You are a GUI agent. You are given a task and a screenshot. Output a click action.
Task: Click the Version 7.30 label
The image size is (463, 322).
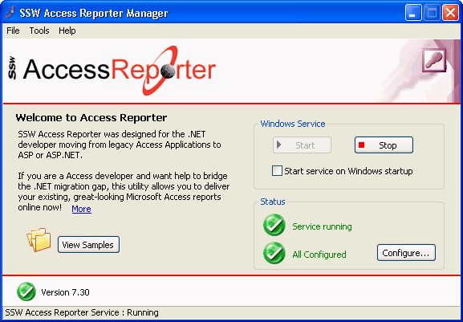coord(65,292)
